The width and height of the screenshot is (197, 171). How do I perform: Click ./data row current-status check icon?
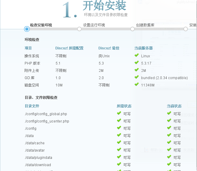pos(169,135)
